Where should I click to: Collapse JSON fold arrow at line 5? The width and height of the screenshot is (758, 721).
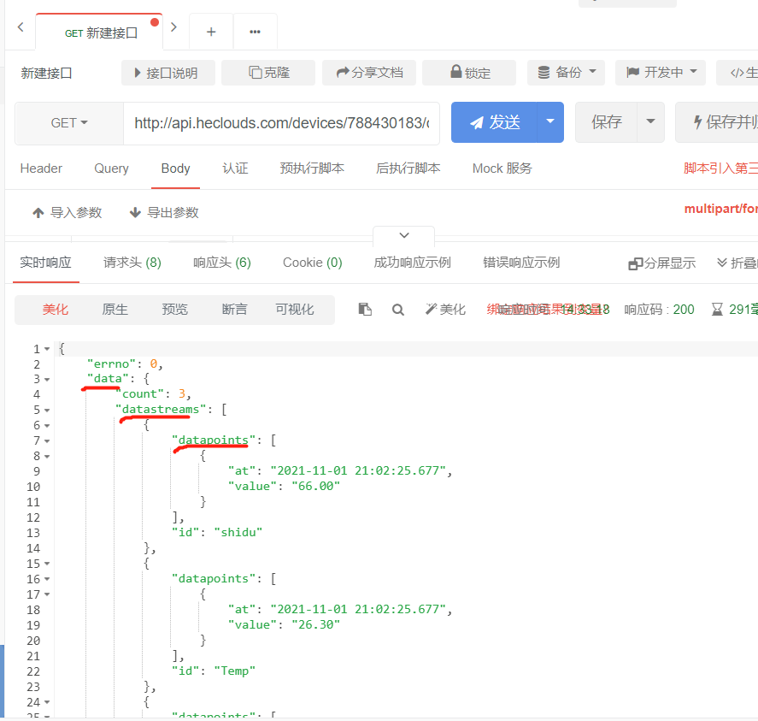[47, 411]
